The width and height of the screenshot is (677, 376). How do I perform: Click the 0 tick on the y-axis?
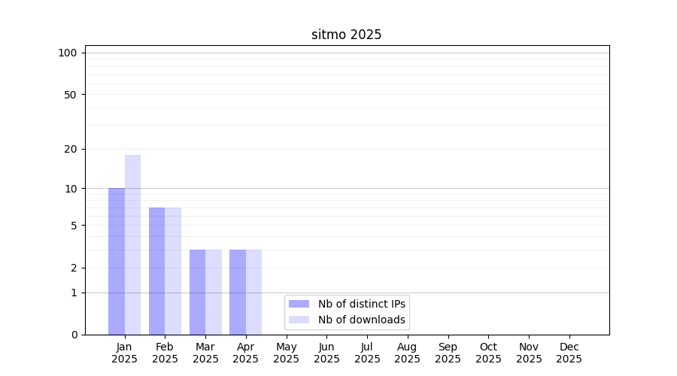pyautogui.click(x=74, y=335)
